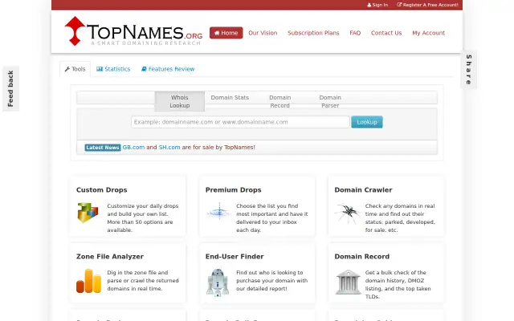Click the TopNames.org logo
This screenshot has height=321, width=514.
tap(133, 31)
